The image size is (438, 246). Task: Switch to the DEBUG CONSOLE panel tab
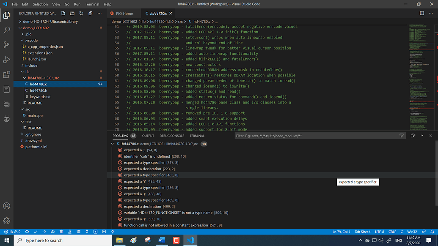(172, 136)
